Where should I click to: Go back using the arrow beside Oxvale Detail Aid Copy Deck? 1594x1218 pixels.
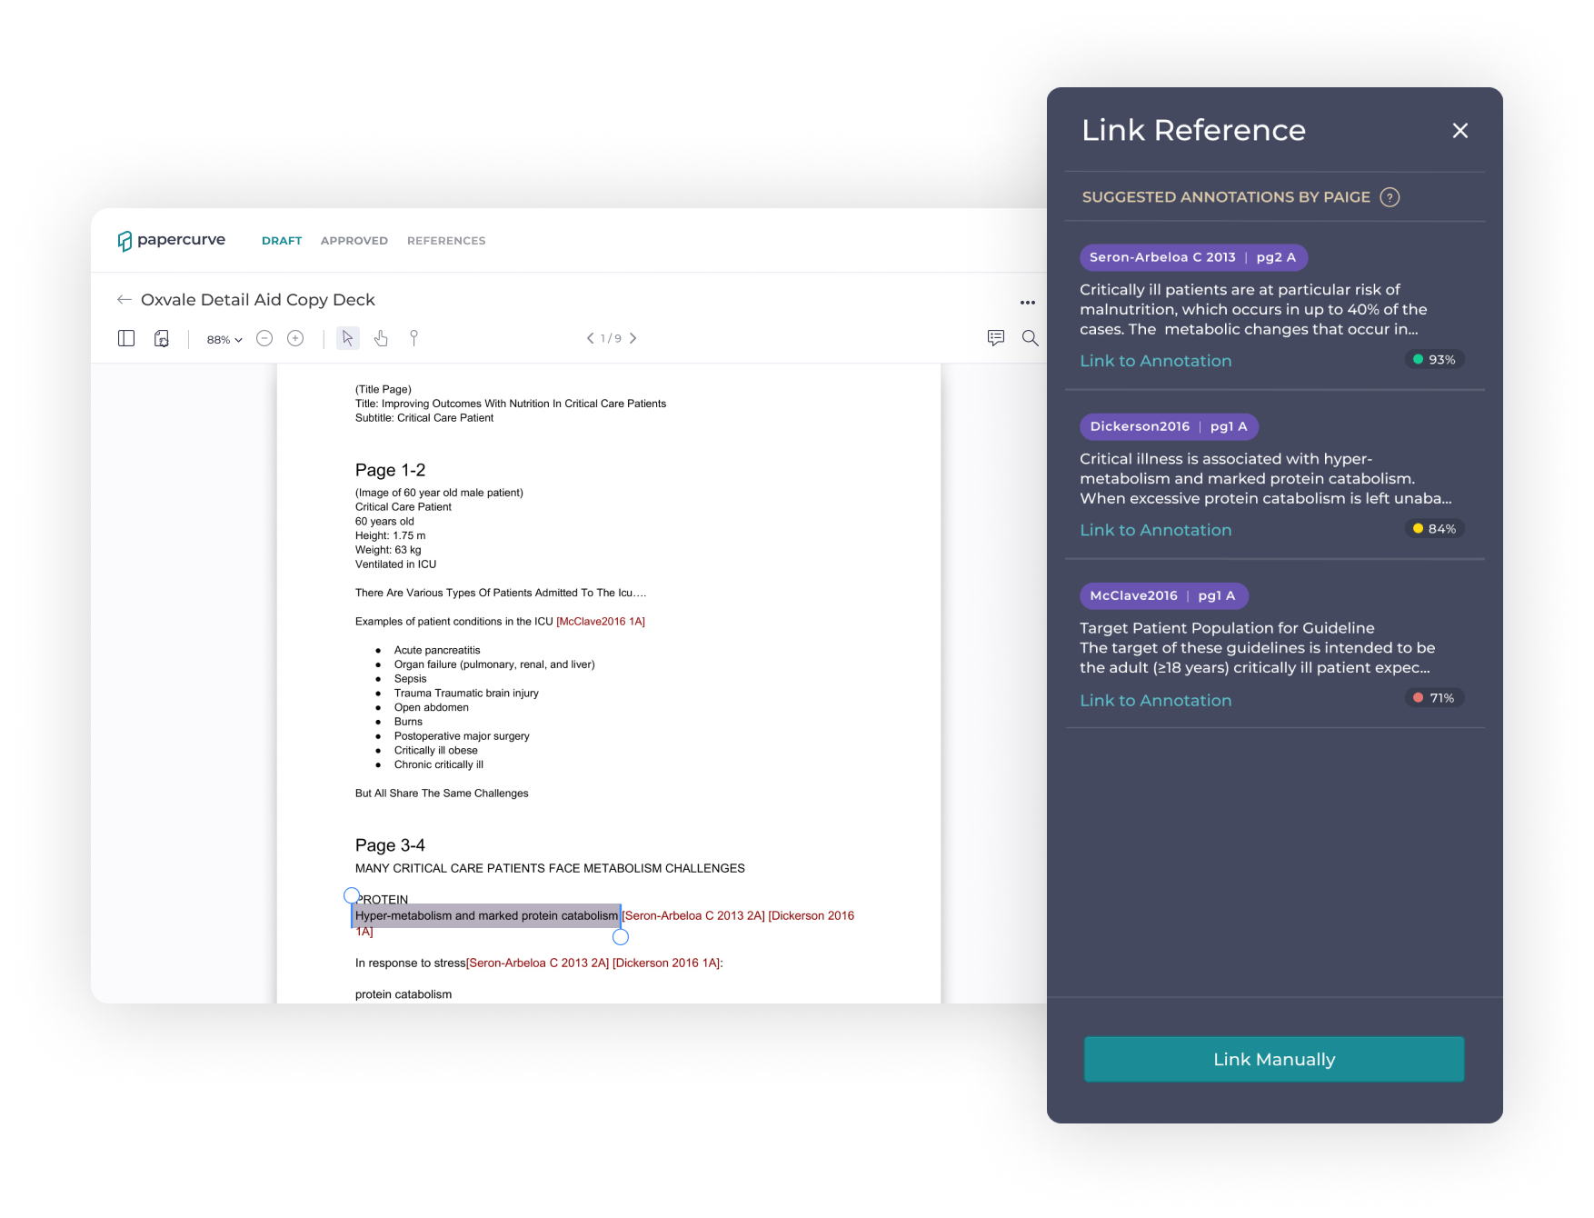(x=125, y=299)
